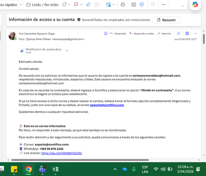Open the clock showing 10:28 a. m.

[x=185, y=169]
